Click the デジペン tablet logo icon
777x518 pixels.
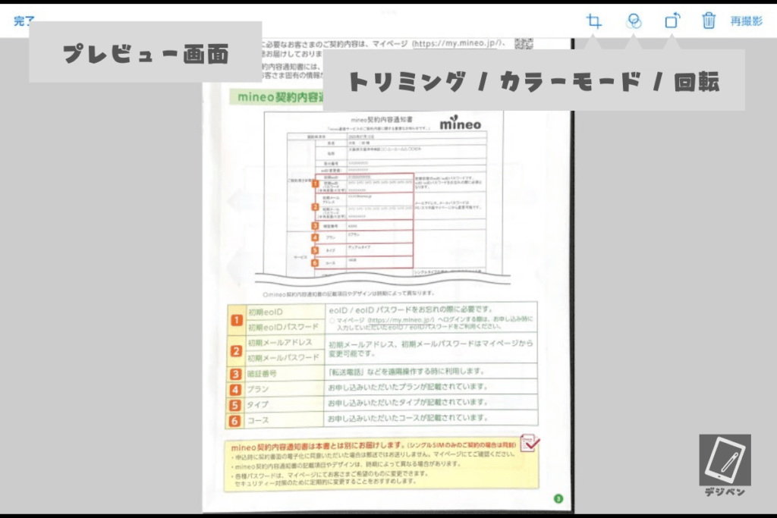click(725, 460)
